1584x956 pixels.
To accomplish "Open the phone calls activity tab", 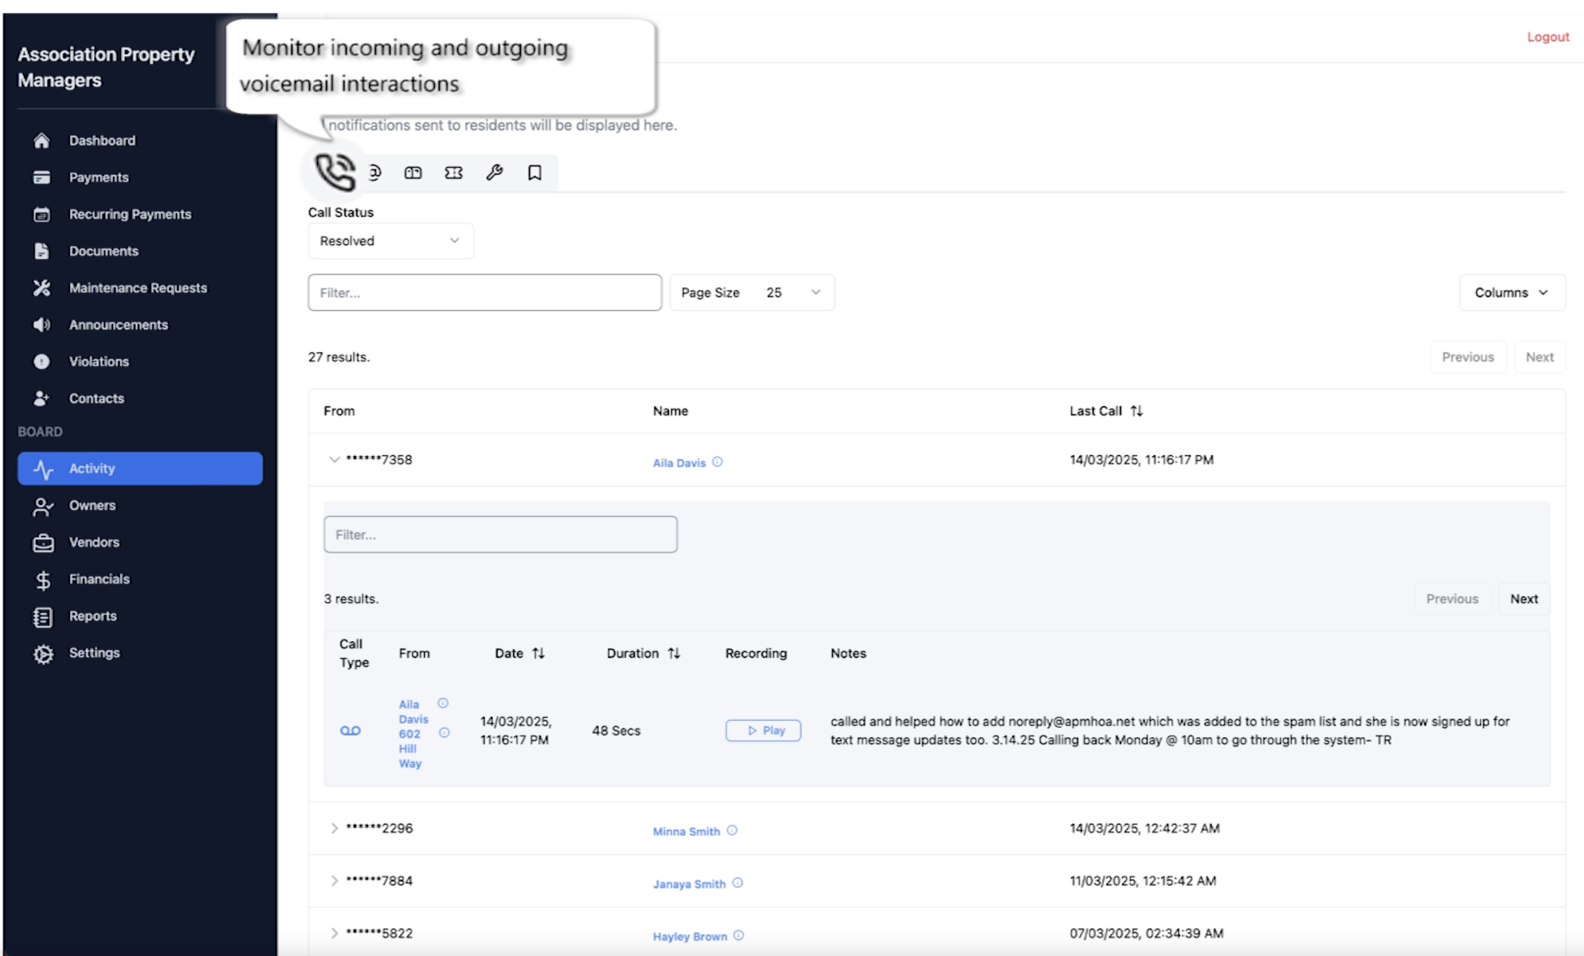I will [x=335, y=173].
